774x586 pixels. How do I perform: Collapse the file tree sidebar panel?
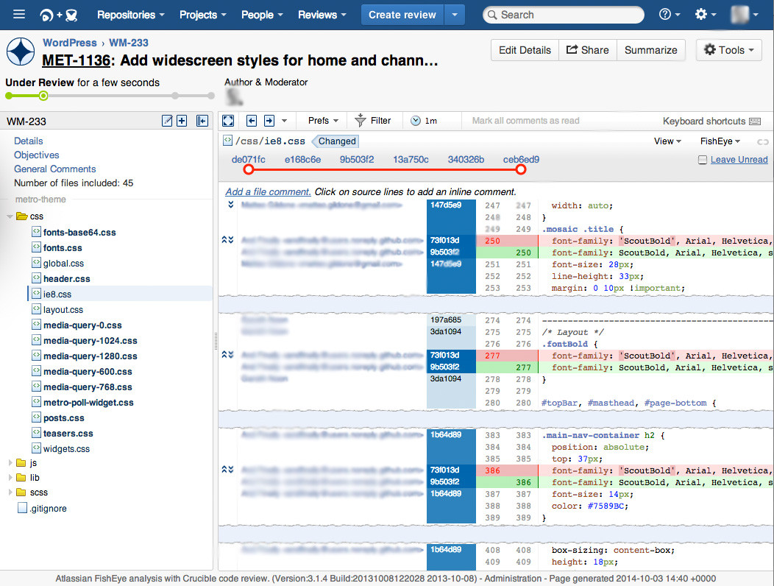click(x=202, y=121)
